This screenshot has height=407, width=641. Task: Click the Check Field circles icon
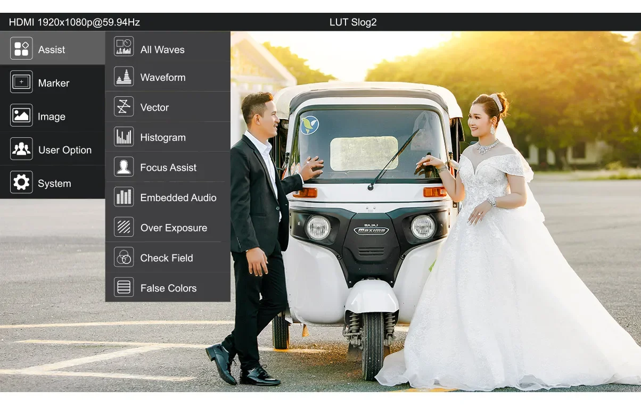tap(124, 258)
